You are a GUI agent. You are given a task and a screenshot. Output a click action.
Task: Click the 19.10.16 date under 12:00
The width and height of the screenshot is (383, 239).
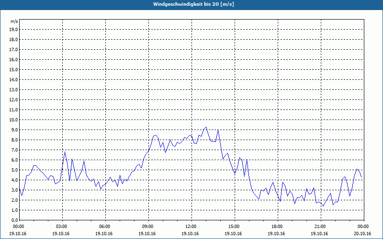(x=190, y=234)
